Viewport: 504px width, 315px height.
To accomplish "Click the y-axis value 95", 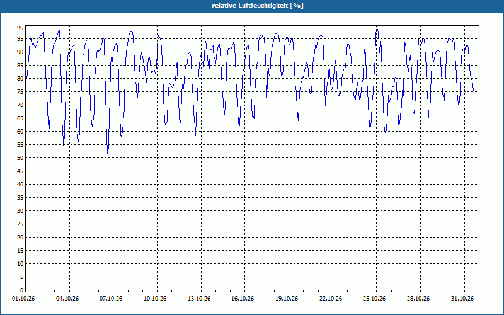I will (20, 39).
